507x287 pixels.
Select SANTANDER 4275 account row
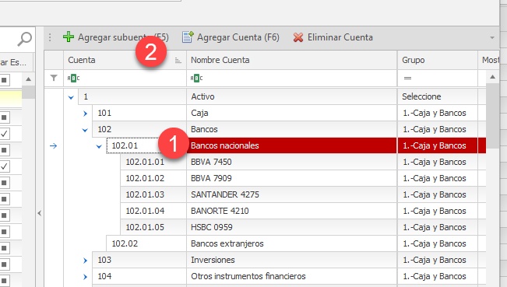pos(303,194)
